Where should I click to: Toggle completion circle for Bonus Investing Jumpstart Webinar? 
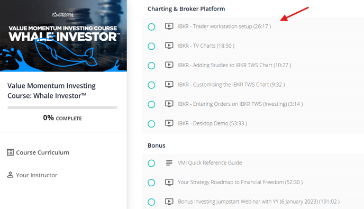[151, 202]
